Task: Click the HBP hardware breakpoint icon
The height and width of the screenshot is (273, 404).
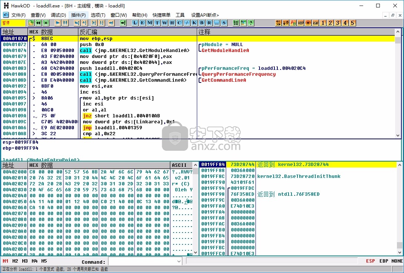Action: [301, 23]
